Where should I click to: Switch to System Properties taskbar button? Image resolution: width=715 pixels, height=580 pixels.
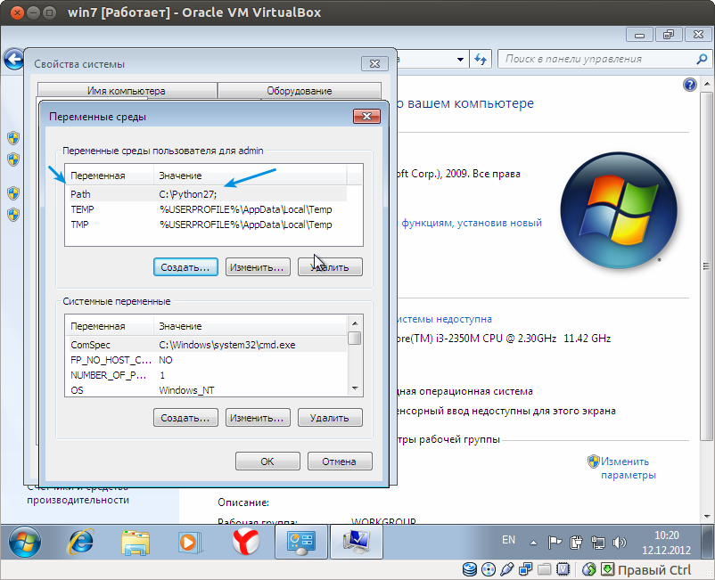tap(356, 542)
